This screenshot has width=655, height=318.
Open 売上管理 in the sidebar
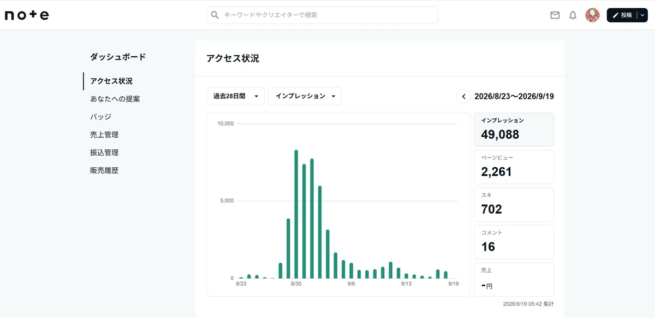point(104,134)
